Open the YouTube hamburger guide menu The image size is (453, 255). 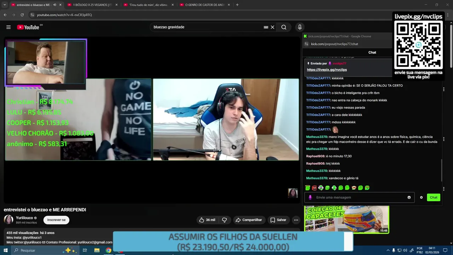coord(8,27)
